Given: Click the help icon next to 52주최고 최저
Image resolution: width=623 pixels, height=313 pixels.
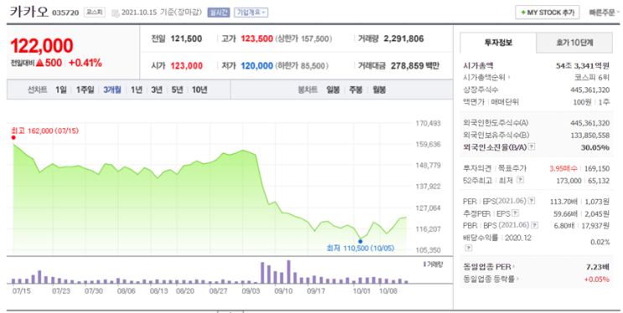Looking at the screenshot, I should [520, 180].
